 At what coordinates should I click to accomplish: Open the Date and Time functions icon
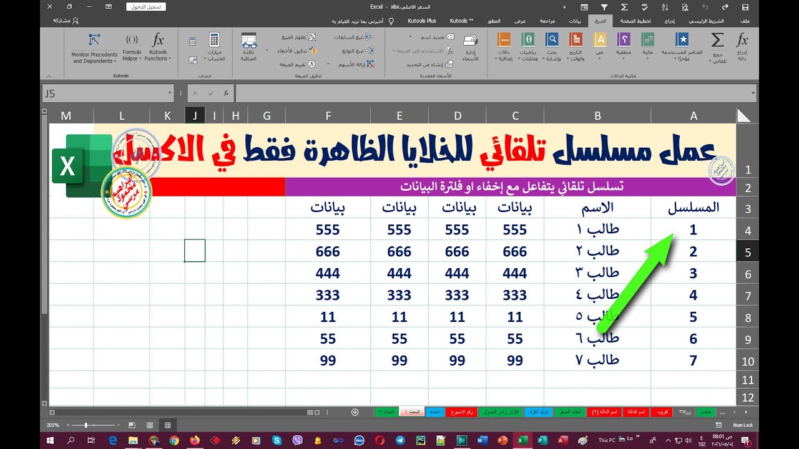pos(576,41)
